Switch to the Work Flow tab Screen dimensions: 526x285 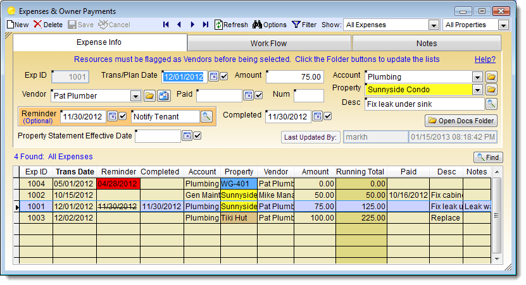pos(269,44)
